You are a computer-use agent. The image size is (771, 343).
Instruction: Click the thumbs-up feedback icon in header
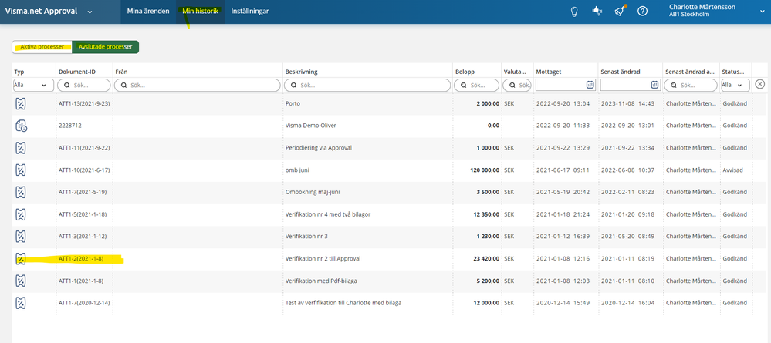tap(596, 12)
